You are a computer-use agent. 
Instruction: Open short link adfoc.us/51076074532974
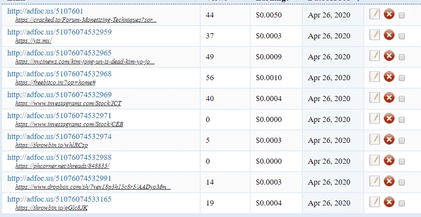pos(59,136)
